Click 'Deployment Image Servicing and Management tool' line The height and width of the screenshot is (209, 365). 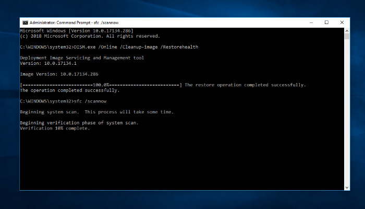(82, 58)
